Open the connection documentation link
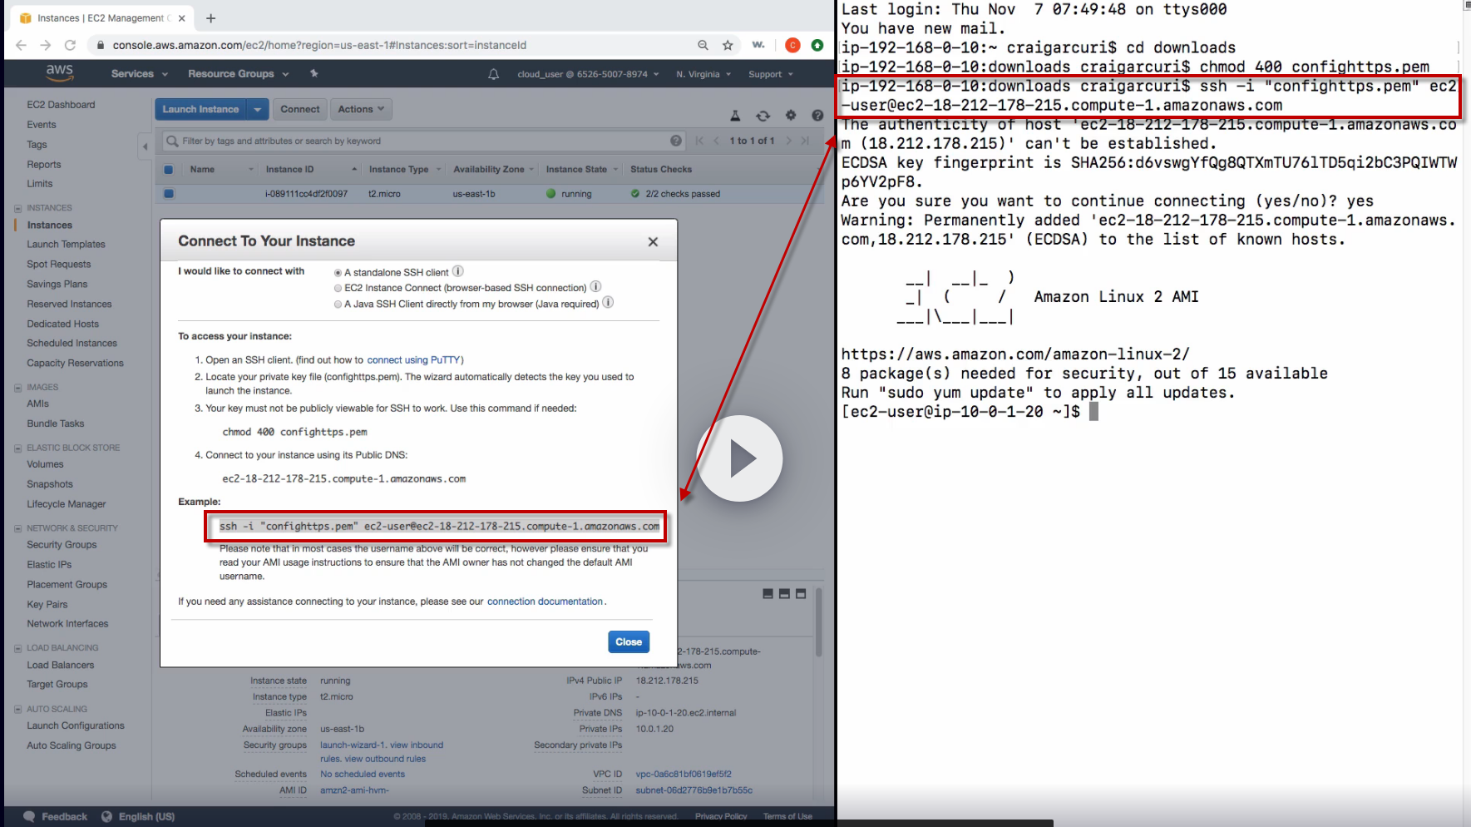1471x827 pixels. (x=545, y=602)
